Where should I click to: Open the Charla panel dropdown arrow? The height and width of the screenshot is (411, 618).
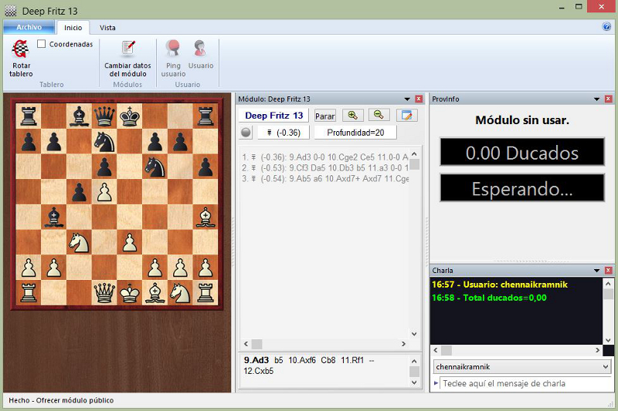pos(596,271)
